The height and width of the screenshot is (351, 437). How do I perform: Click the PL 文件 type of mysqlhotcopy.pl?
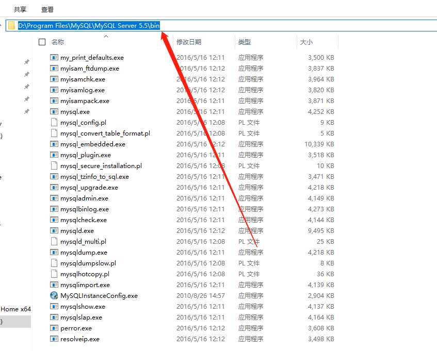pos(249,274)
